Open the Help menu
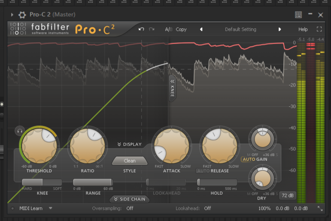 tap(303, 30)
